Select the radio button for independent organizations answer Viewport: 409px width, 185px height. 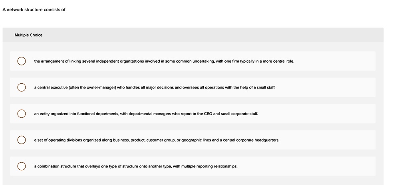pos(22,61)
